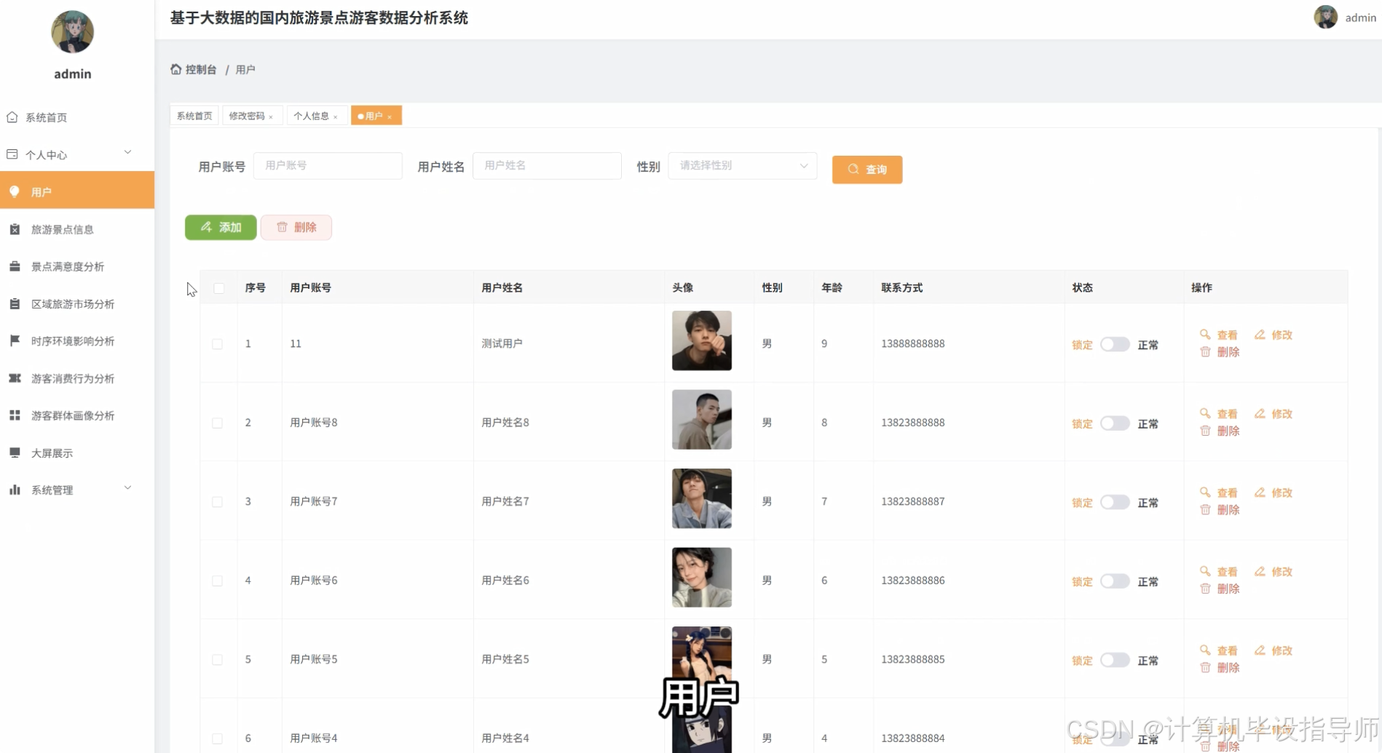Screen dimensions: 1382x753
Task: Toggle the 锁定/正常 switch for row 1
Action: (1114, 344)
